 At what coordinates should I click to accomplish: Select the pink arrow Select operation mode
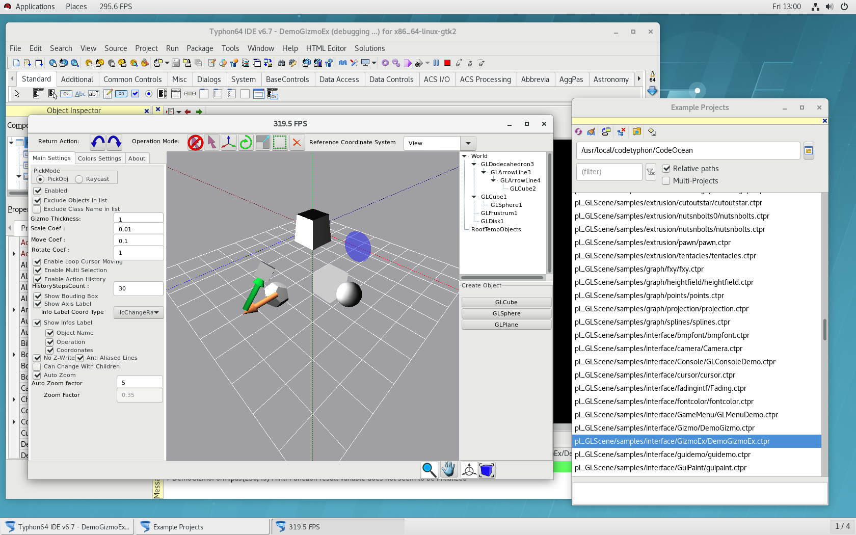pos(212,143)
